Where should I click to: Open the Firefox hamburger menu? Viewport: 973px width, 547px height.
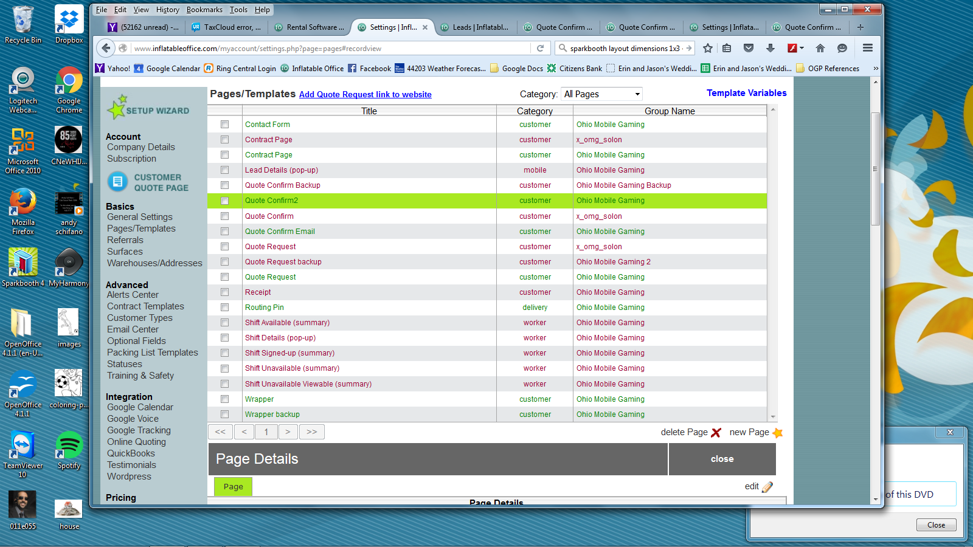(868, 48)
